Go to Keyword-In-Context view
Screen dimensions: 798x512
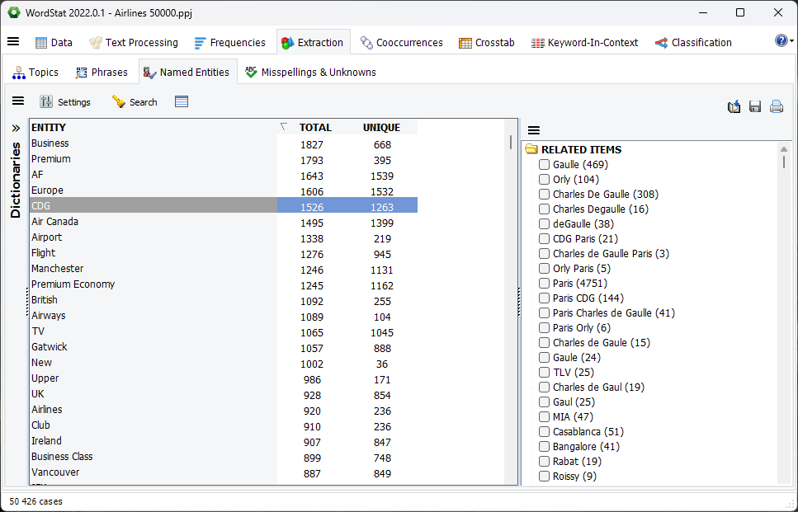[x=584, y=41]
